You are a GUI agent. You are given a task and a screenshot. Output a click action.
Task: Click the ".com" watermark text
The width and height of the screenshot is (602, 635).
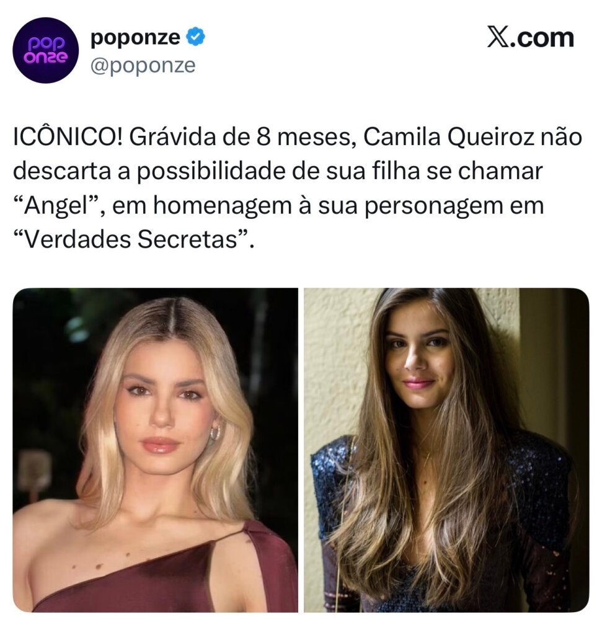[541, 38]
